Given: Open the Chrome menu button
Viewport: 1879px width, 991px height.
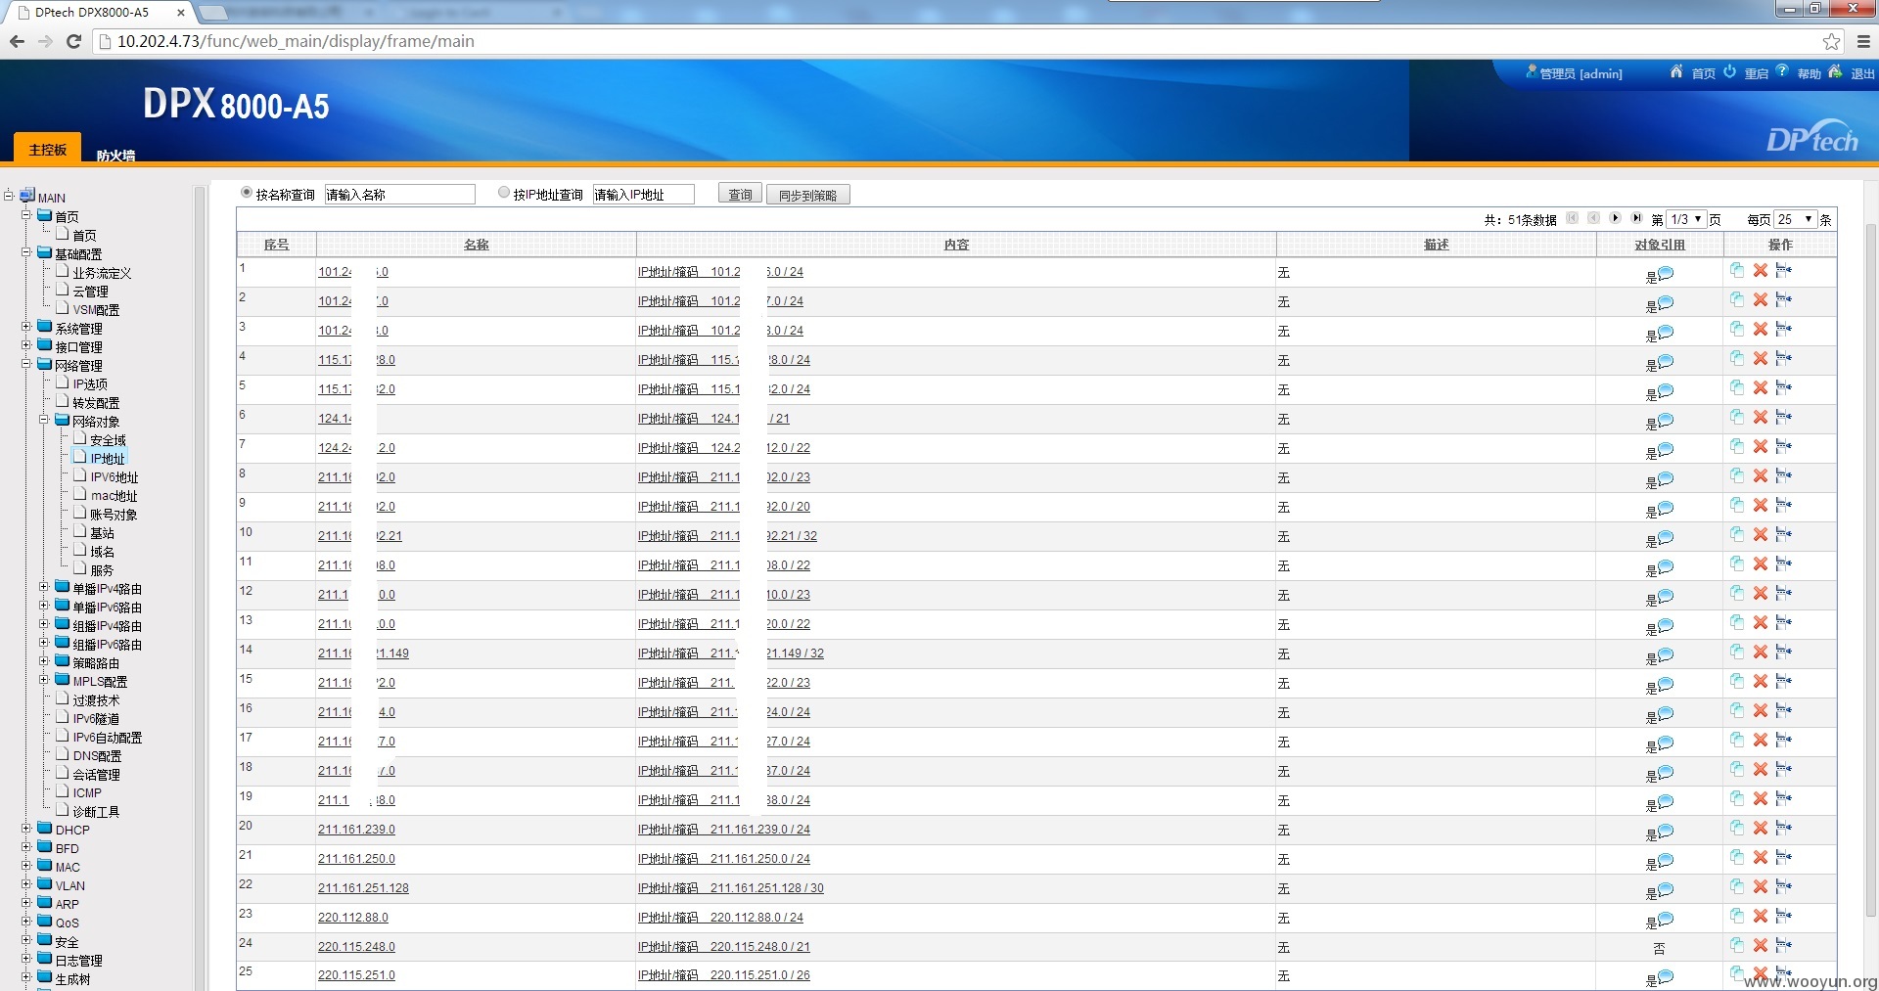Looking at the screenshot, I should tap(1863, 41).
